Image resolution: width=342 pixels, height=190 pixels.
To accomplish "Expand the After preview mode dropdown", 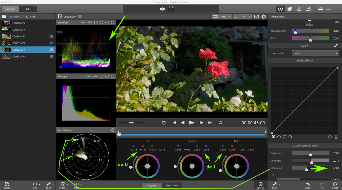I will [222, 17].
